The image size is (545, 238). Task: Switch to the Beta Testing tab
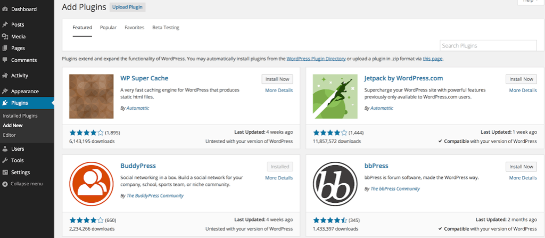166,28
